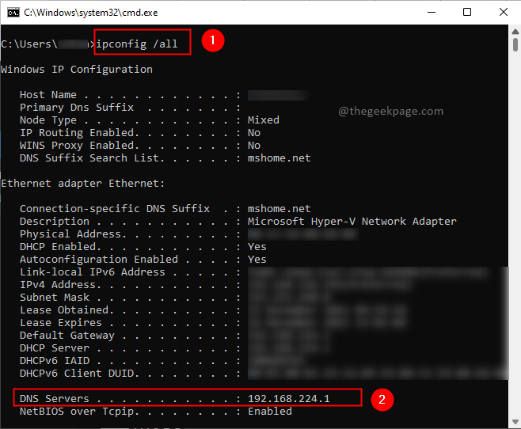Viewport: 521px width, 429px height.
Task: Click Microsoft Hyper-V Network Adapter description
Action: pyautogui.click(x=352, y=222)
